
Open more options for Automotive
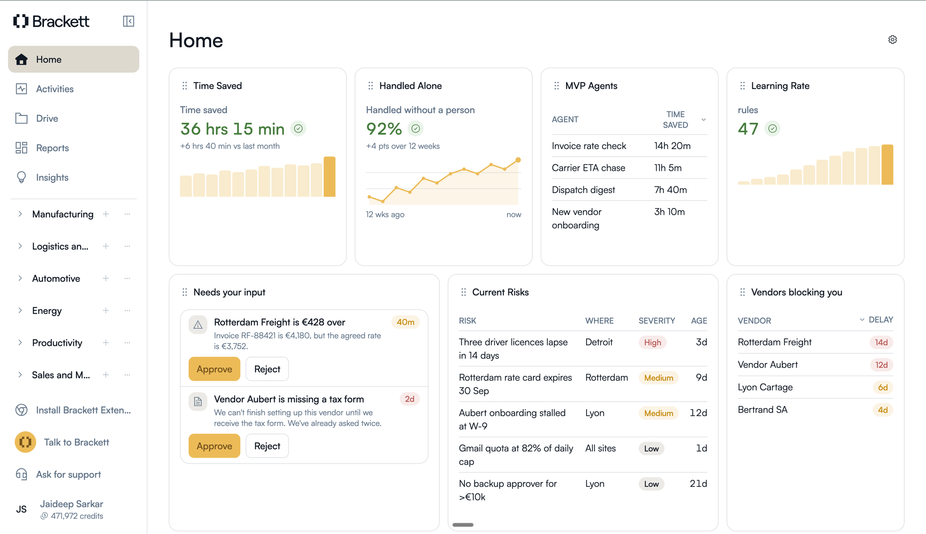(127, 278)
